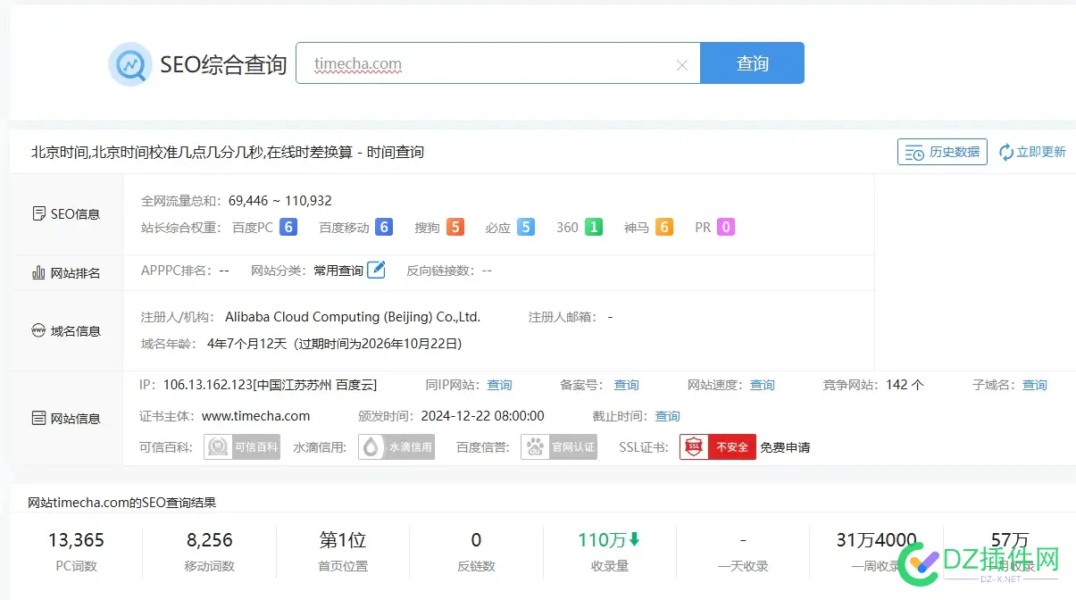Select the 域名信息 side tab
This screenshot has height=600, width=1076.
pos(66,331)
